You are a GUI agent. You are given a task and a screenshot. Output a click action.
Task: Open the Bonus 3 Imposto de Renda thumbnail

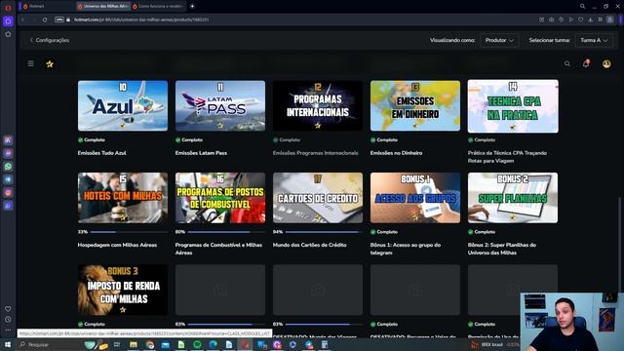(123, 290)
